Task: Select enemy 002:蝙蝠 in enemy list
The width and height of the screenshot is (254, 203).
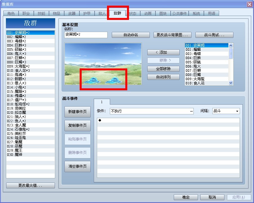Action: coord(207,50)
